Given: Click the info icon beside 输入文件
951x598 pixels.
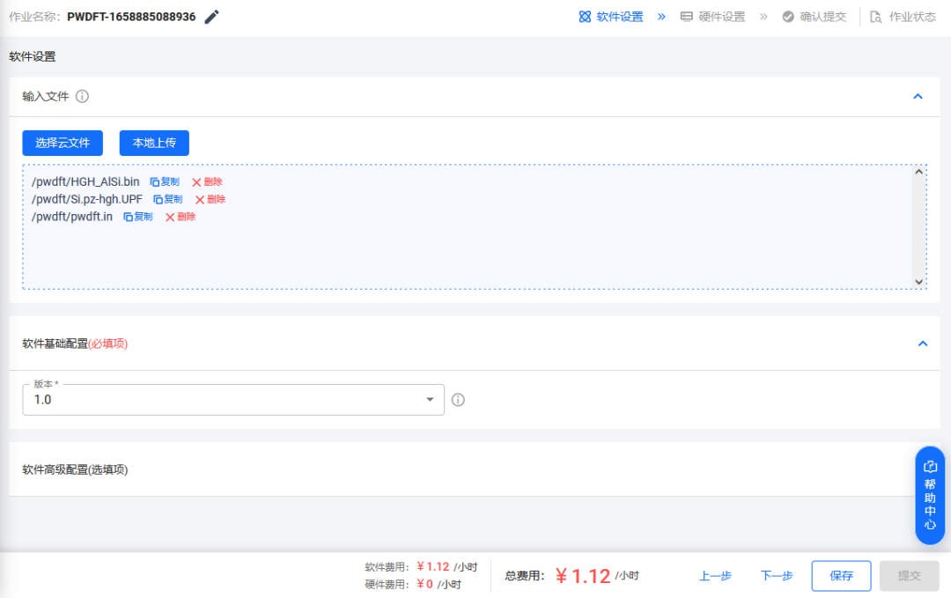Looking at the screenshot, I should (82, 97).
